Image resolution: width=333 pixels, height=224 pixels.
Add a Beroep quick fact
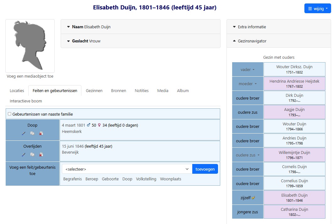[92, 179]
